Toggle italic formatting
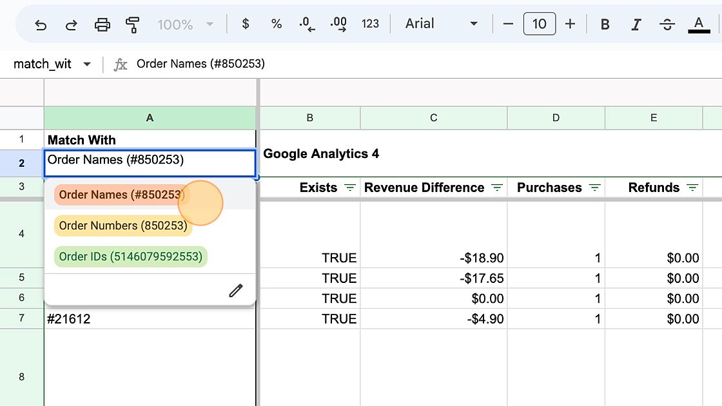 (636, 24)
